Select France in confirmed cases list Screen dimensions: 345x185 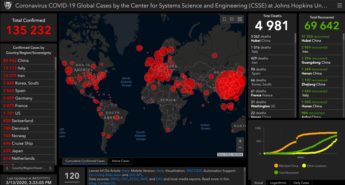tap(28, 106)
